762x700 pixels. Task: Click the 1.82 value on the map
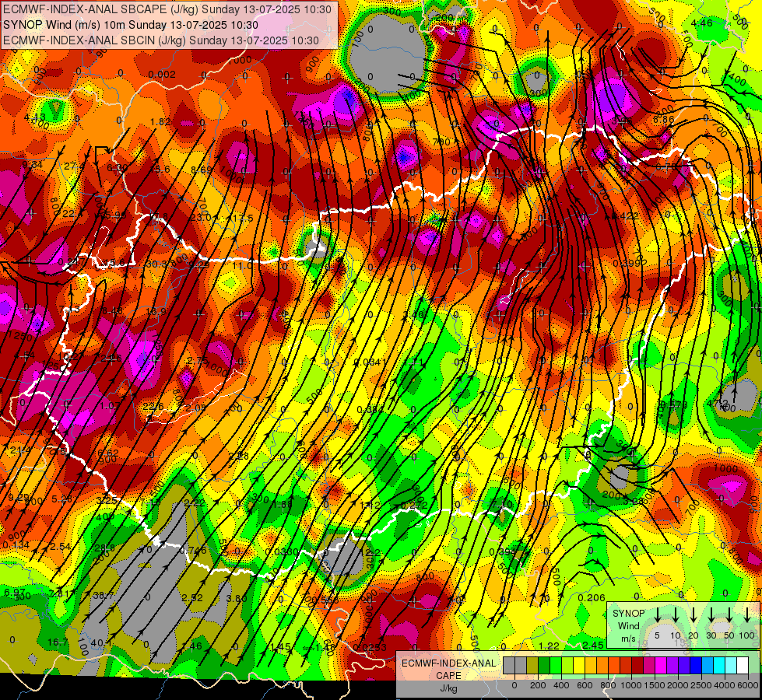tap(160, 122)
